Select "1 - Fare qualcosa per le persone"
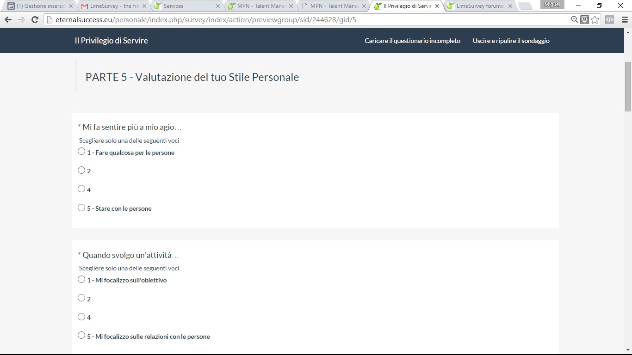 click(x=81, y=152)
